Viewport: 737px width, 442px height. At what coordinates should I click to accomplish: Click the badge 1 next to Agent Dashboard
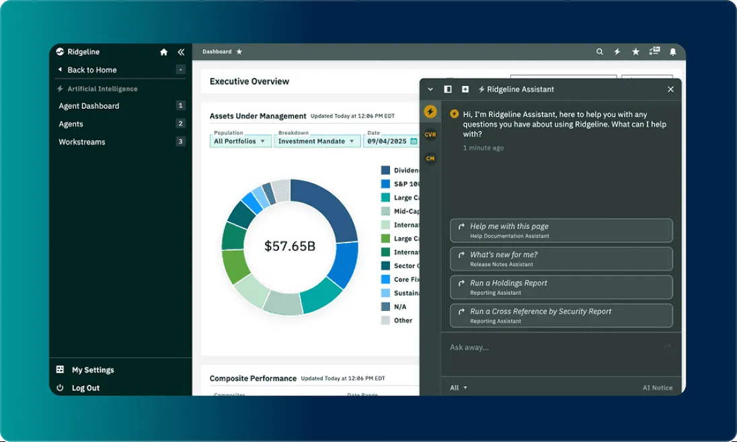[180, 105]
